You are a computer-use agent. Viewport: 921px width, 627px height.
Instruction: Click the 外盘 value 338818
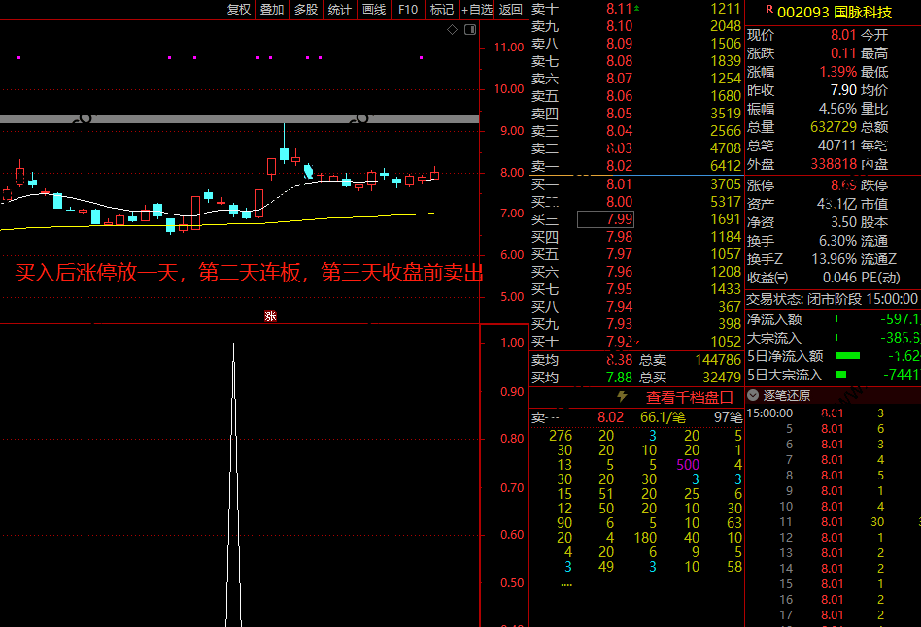coord(834,164)
